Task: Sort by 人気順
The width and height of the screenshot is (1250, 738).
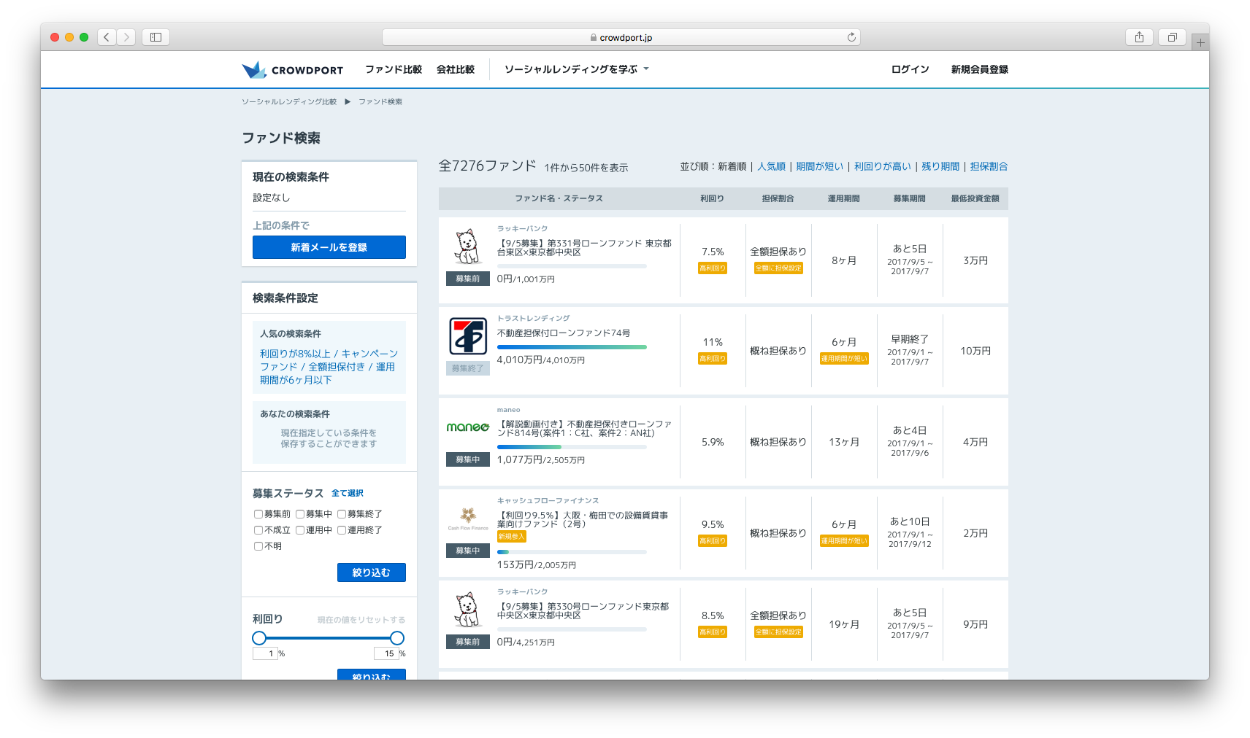Action: [771, 166]
